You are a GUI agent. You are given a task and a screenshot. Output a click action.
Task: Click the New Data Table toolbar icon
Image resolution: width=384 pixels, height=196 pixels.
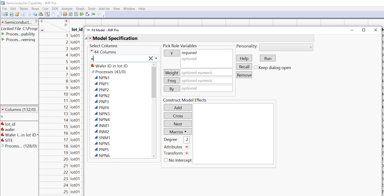tap(5, 14)
